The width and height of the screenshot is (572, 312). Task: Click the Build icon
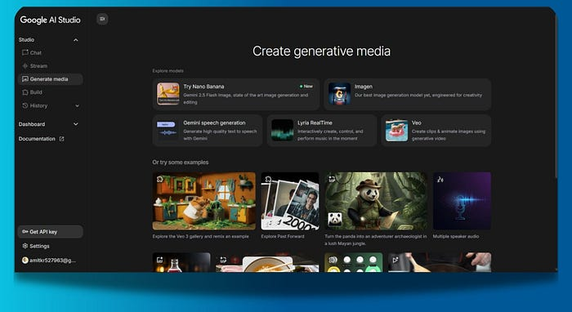point(25,92)
